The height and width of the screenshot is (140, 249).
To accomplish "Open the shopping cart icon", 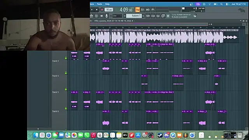I will pyautogui.click(x=168, y=16).
